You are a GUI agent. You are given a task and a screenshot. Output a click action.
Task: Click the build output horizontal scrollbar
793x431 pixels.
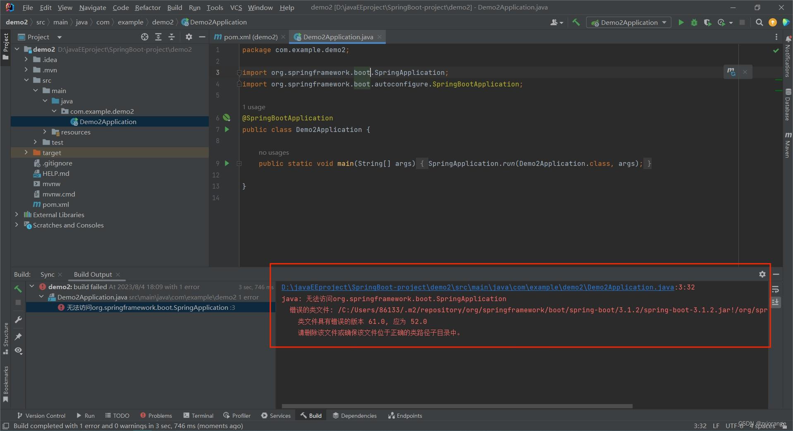pyautogui.click(x=457, y=406)
